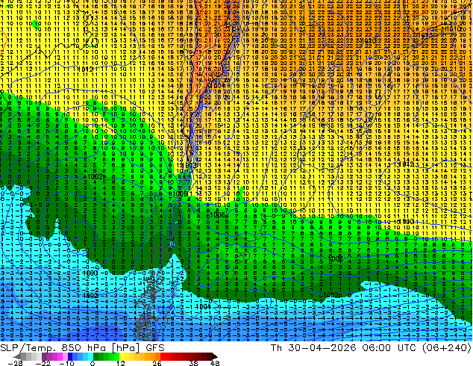Click the '38' legend value under colorbar

click(194, 363)
